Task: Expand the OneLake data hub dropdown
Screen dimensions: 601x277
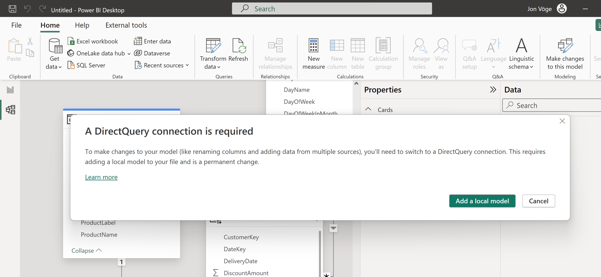Action: pyautogui.click(x=129, y=53)
